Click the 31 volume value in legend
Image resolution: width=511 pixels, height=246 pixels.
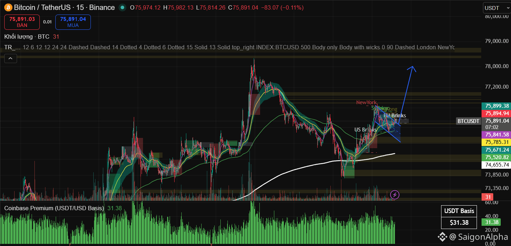tap(56, 37)
